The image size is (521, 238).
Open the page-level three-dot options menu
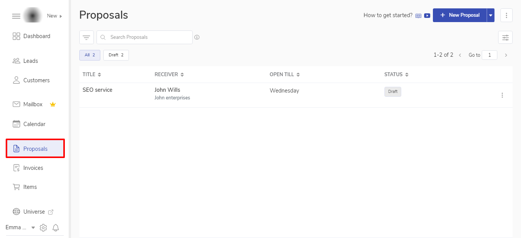pos(506,15)
